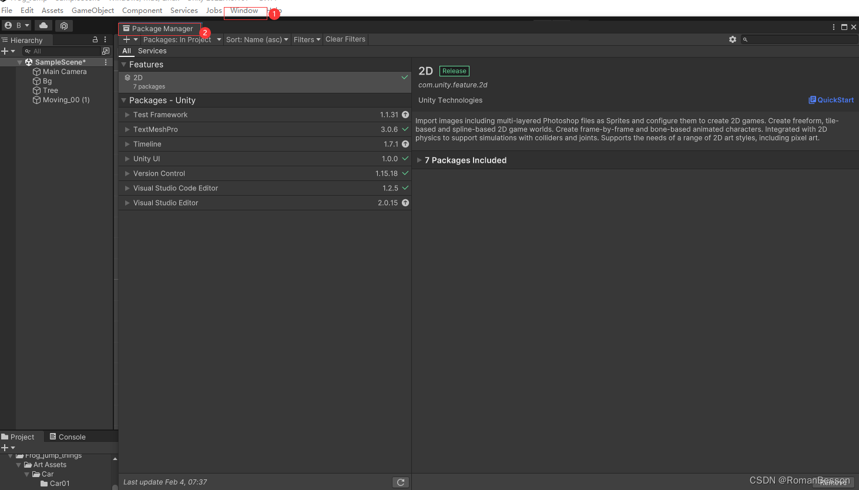
Task: Click the update-available icon on Visual Studio Editor
Action: click(405, 203)
